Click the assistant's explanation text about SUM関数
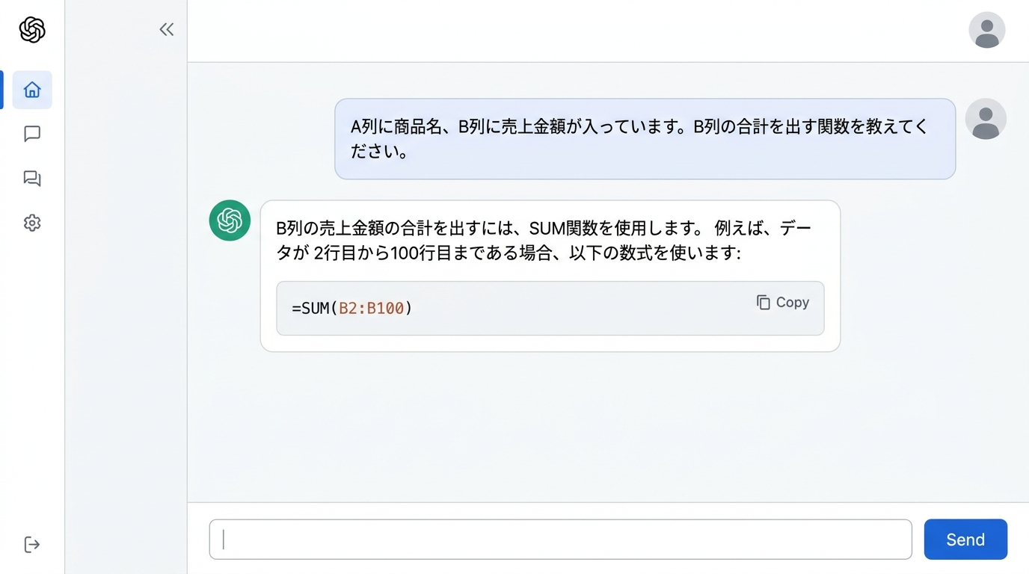 pos(544,240)
